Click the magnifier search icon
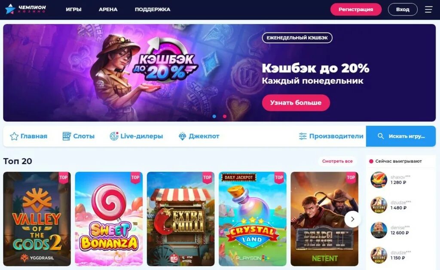 (x=381, y=136)
